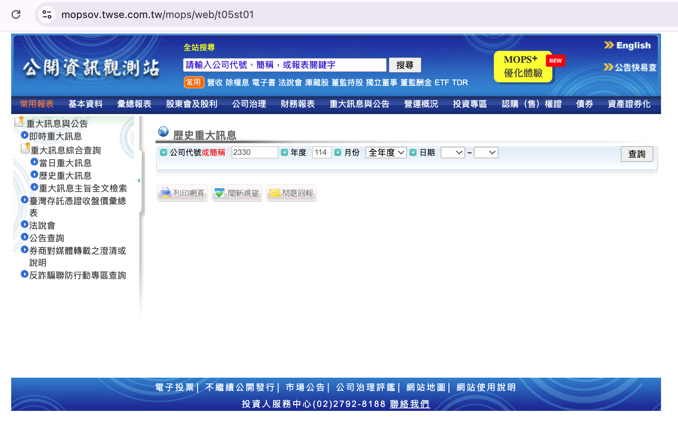Click the 公司代號 field containing 2330
The image size is (678, 421).
(x=255, y=152)
